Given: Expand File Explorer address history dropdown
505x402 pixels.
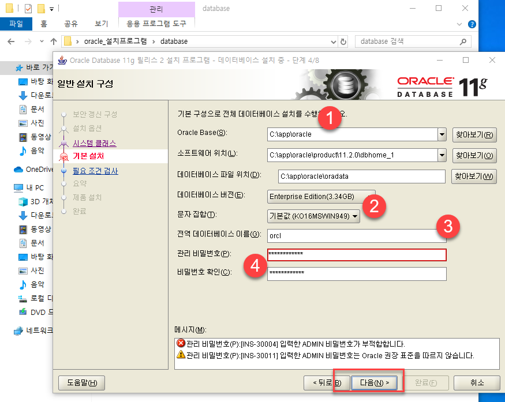Looking at the screenshot, I should [334, 42].
